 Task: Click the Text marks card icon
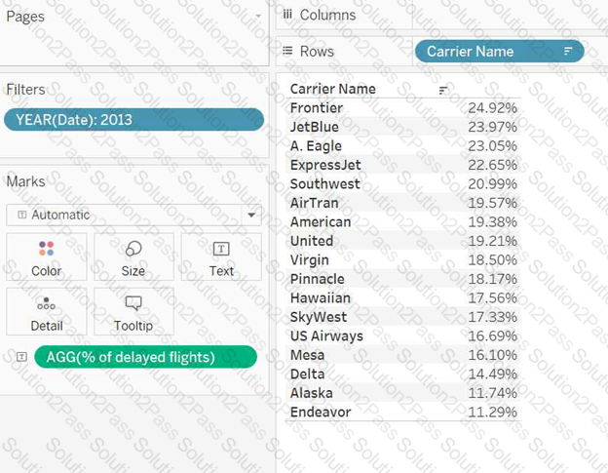[x=221, y=250]
